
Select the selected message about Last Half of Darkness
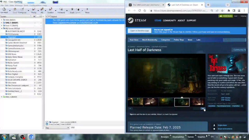85,22
